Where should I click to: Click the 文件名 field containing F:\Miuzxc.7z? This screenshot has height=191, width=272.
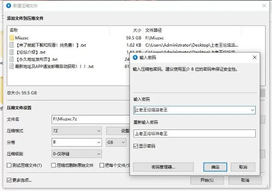tap(91, 119)
